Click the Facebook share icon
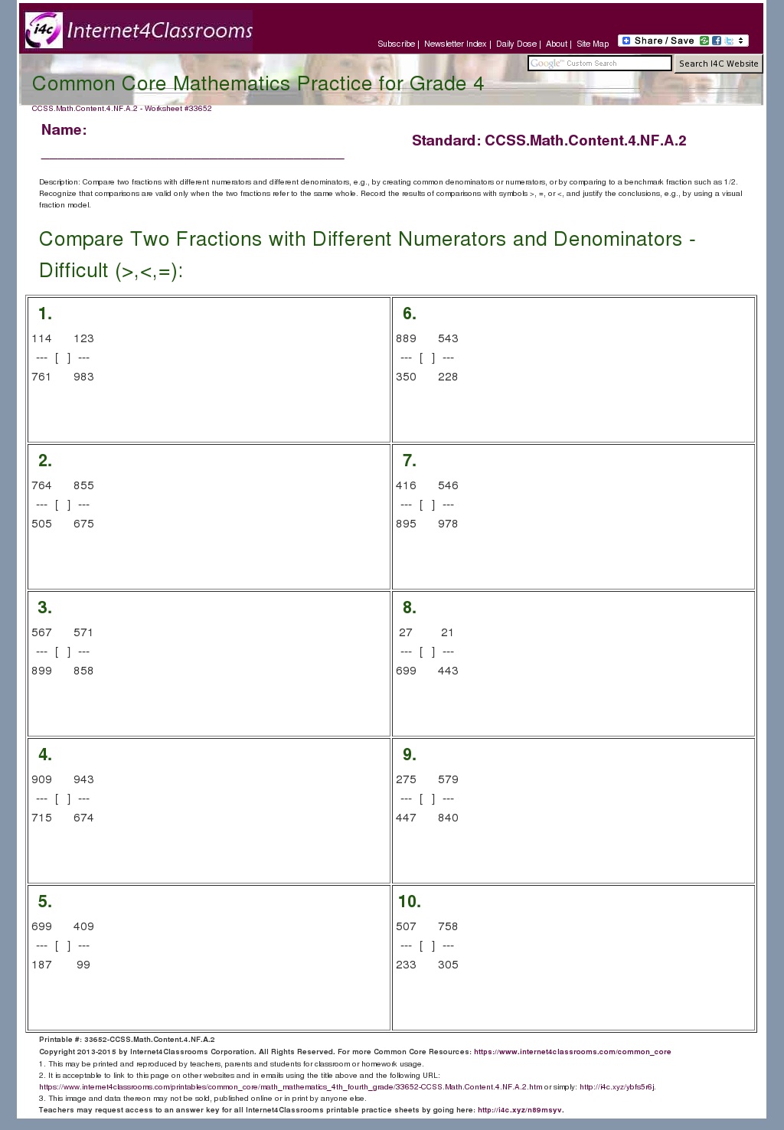The width and height of the screenshot is (784, 1130). (x=717, y=41)
